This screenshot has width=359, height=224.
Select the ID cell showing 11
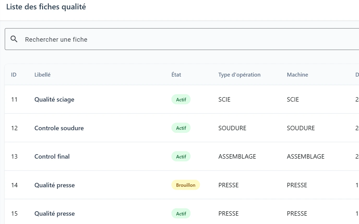[14, 99]
